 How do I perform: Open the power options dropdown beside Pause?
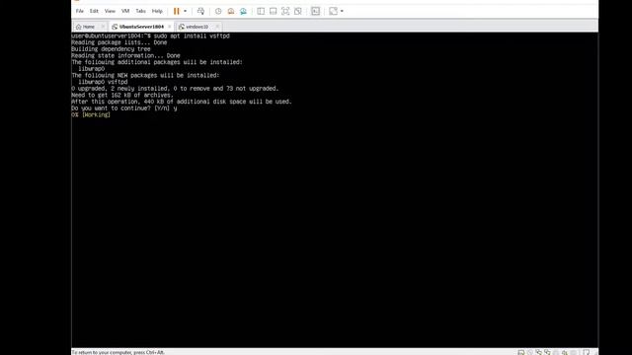pyautogui.click(x=186, y=11)
